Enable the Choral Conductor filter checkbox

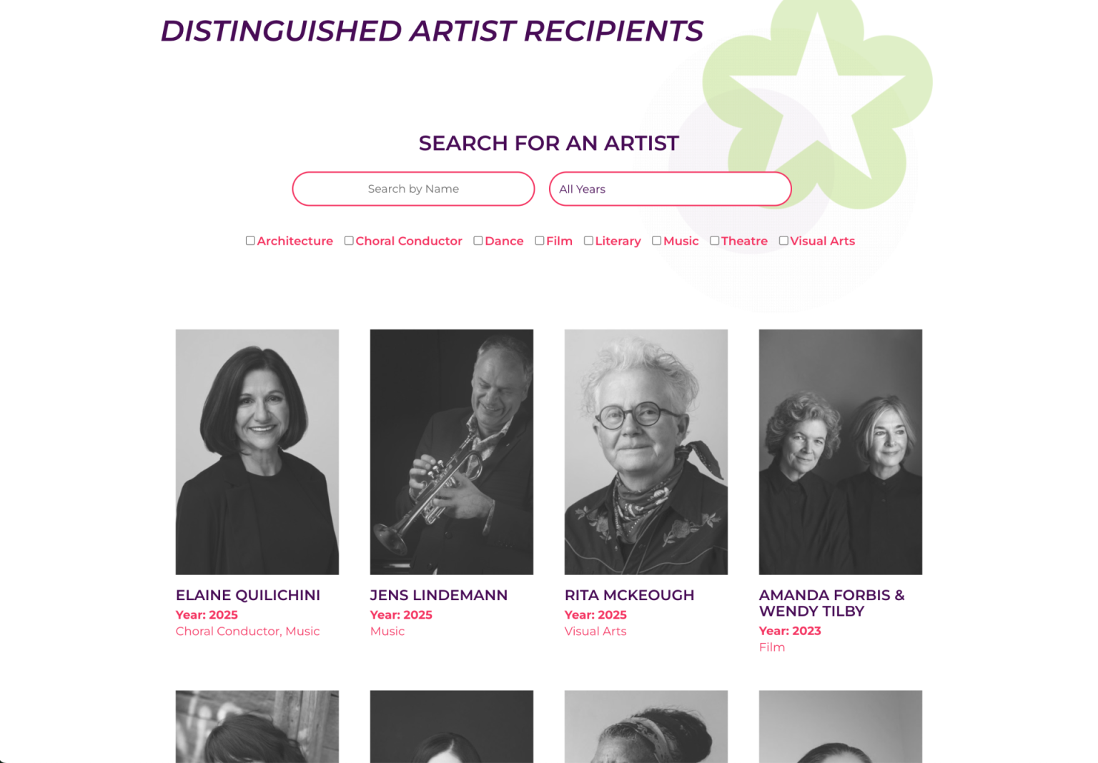(349, 241)
